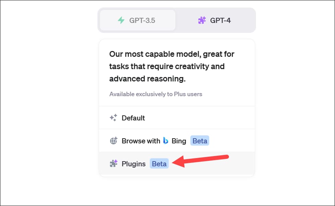335x206 pixels.
Task: Click the Beta badge next to Bing
Action: 200,141
